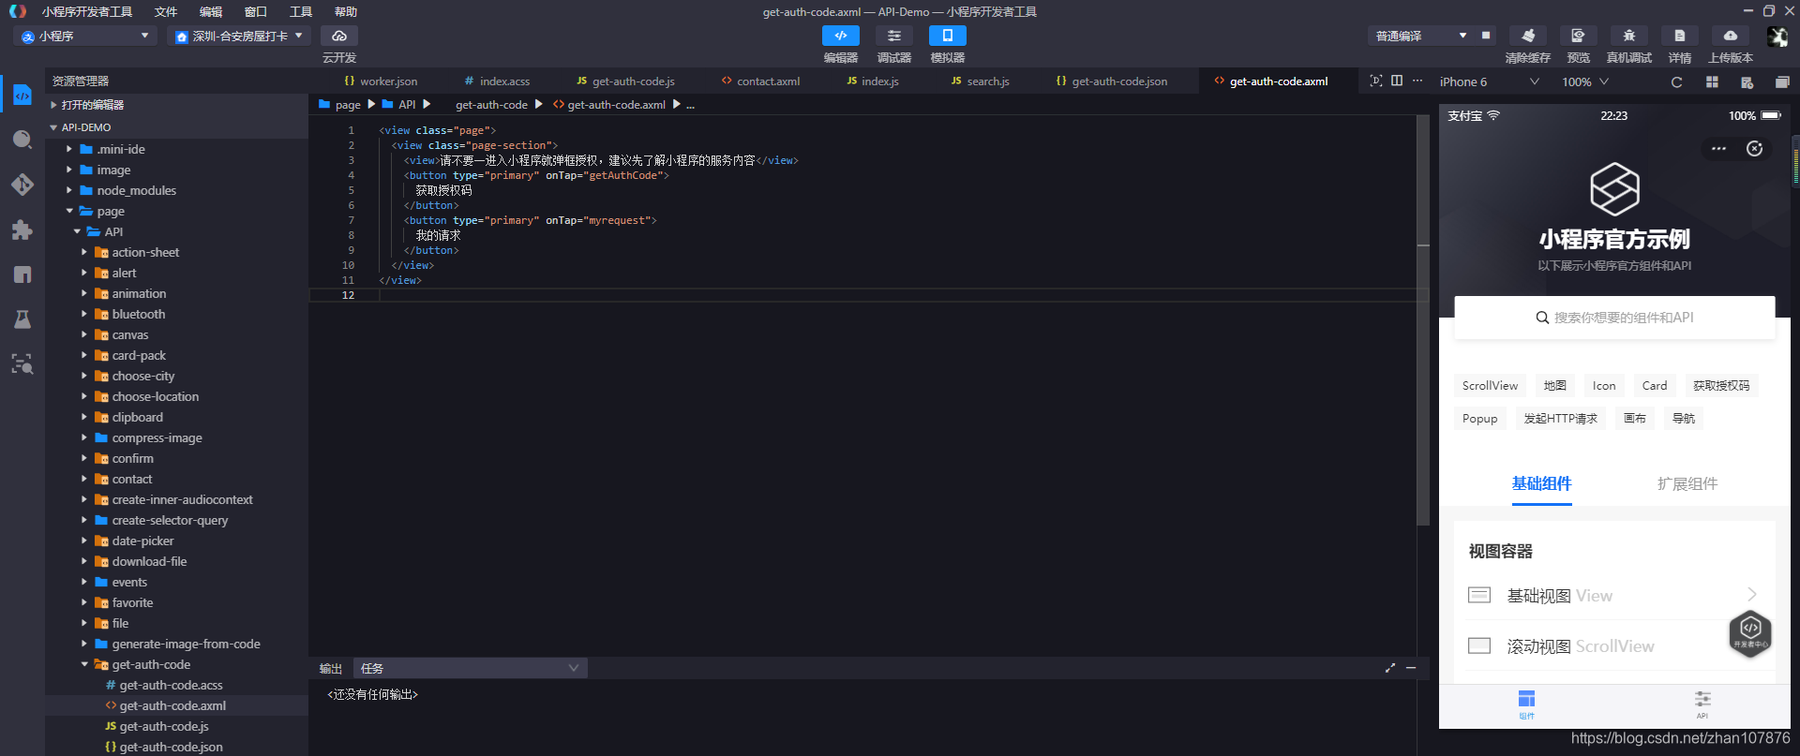Toggle the editor panel button
Viewport: 1800px width, 756px height.
841,36
